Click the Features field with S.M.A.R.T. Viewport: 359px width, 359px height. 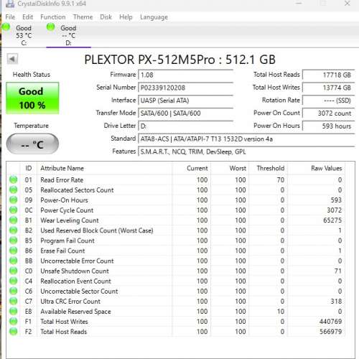pyautogui.click(x=246, y=151)
